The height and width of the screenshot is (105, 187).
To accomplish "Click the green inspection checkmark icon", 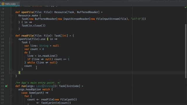I will click(186, 7).
